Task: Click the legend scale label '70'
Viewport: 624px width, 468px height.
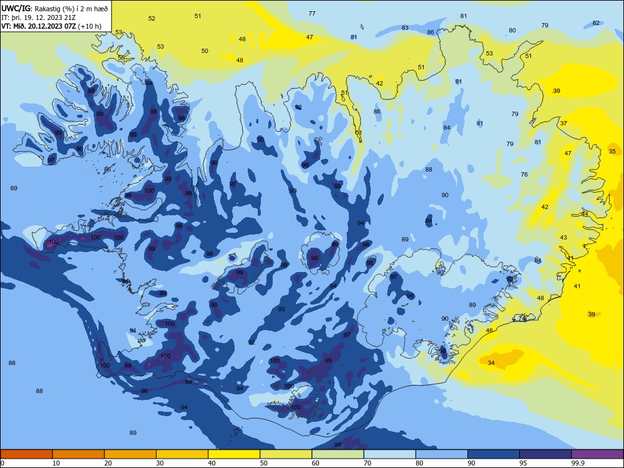Action: tap(368, 463)
